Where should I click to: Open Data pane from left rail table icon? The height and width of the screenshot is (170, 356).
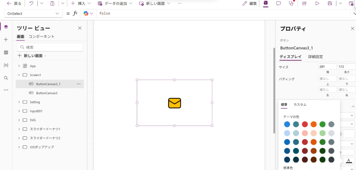6,52
